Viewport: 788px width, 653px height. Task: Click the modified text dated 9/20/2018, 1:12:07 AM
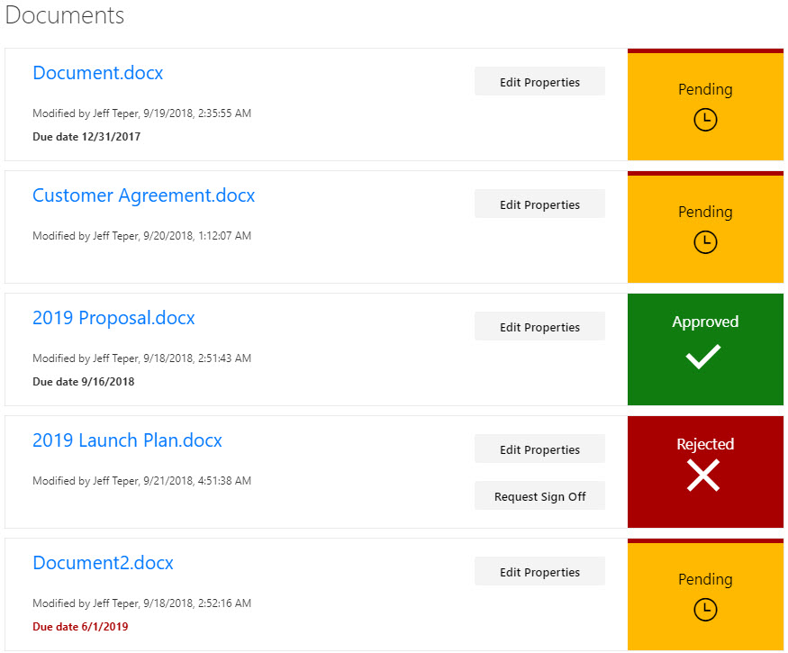pos(141,236)
